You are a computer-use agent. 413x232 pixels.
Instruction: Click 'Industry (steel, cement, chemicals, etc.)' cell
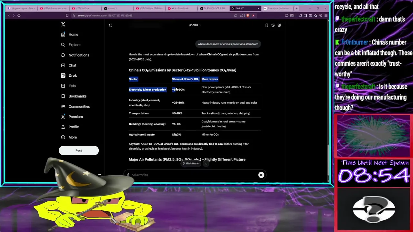tap(145, 102)
